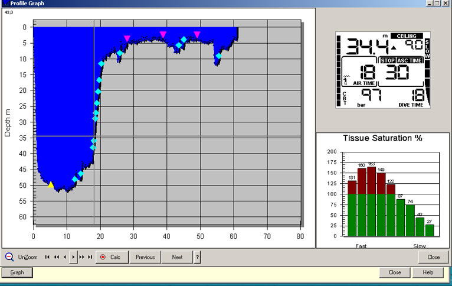Open Help from the bottom bar
Image resolution: width=452 pixels, height=286 pixels.
tap(428, 272)
